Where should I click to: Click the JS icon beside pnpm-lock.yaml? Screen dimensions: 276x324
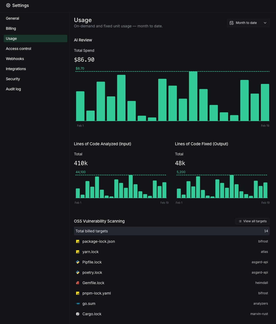[78, 293]
